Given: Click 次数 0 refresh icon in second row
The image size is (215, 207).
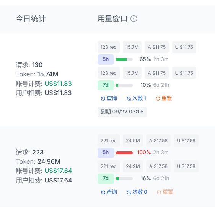Looking at the screenshot, I should click(x=129, y=192).
